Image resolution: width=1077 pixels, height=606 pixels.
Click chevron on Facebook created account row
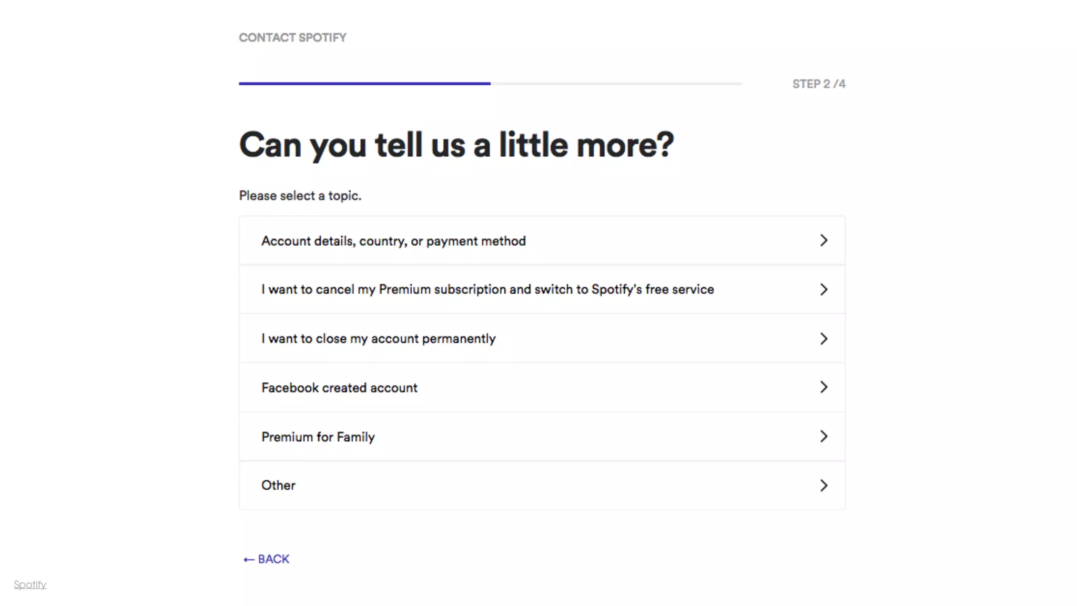(x=824, y=387)
